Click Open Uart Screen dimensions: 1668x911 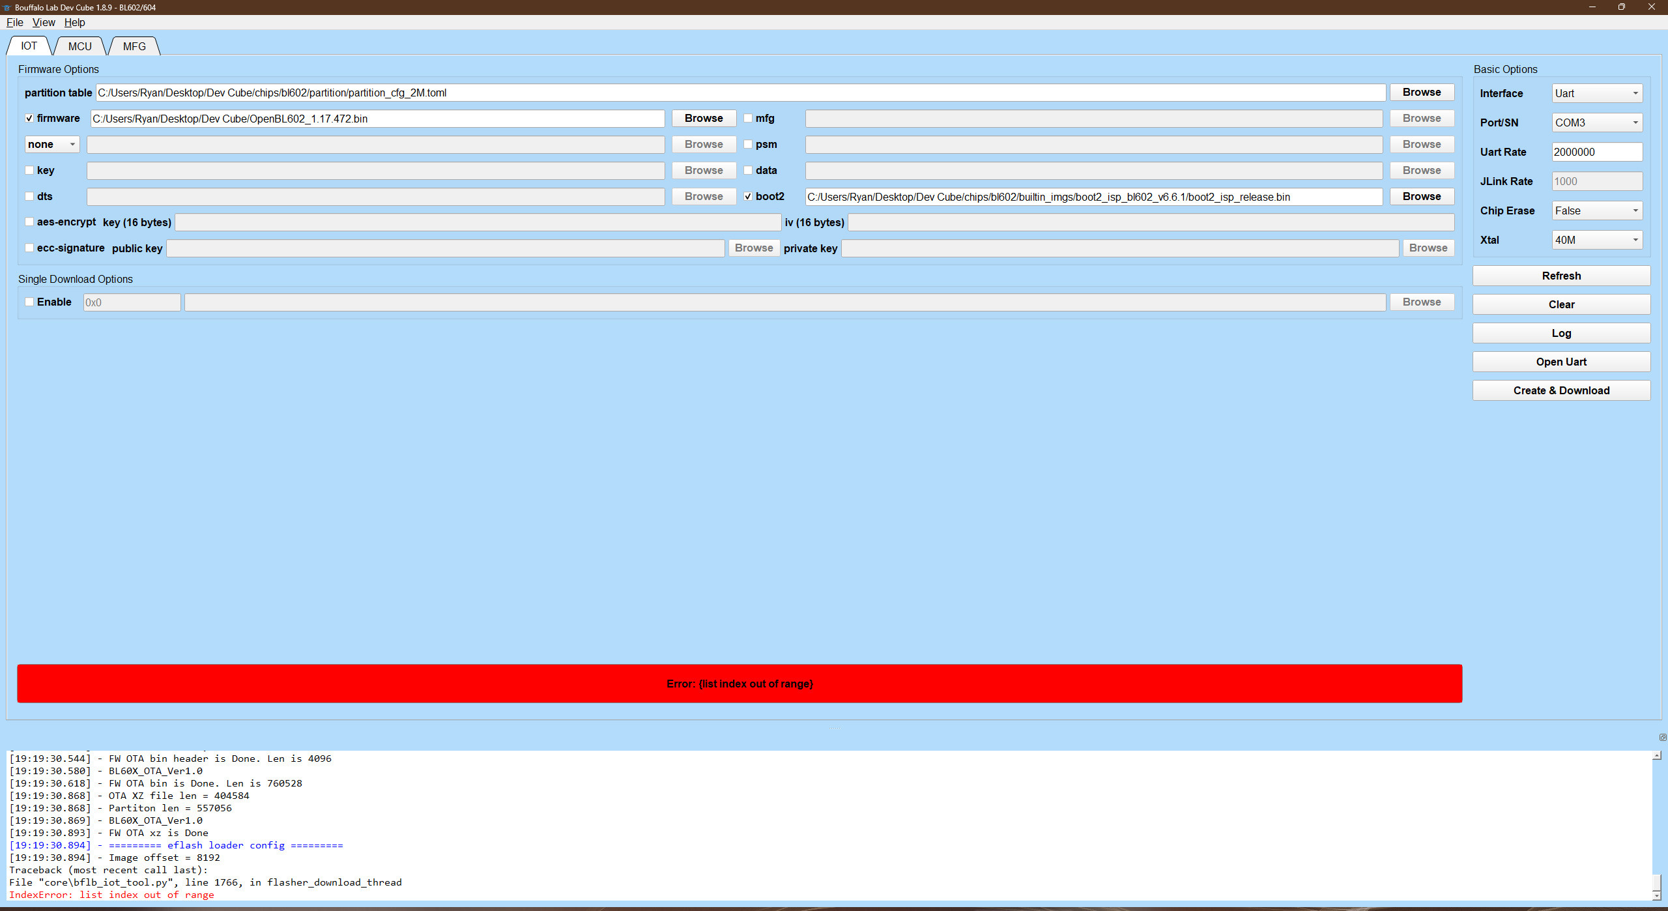click(x=1560, y=361)
